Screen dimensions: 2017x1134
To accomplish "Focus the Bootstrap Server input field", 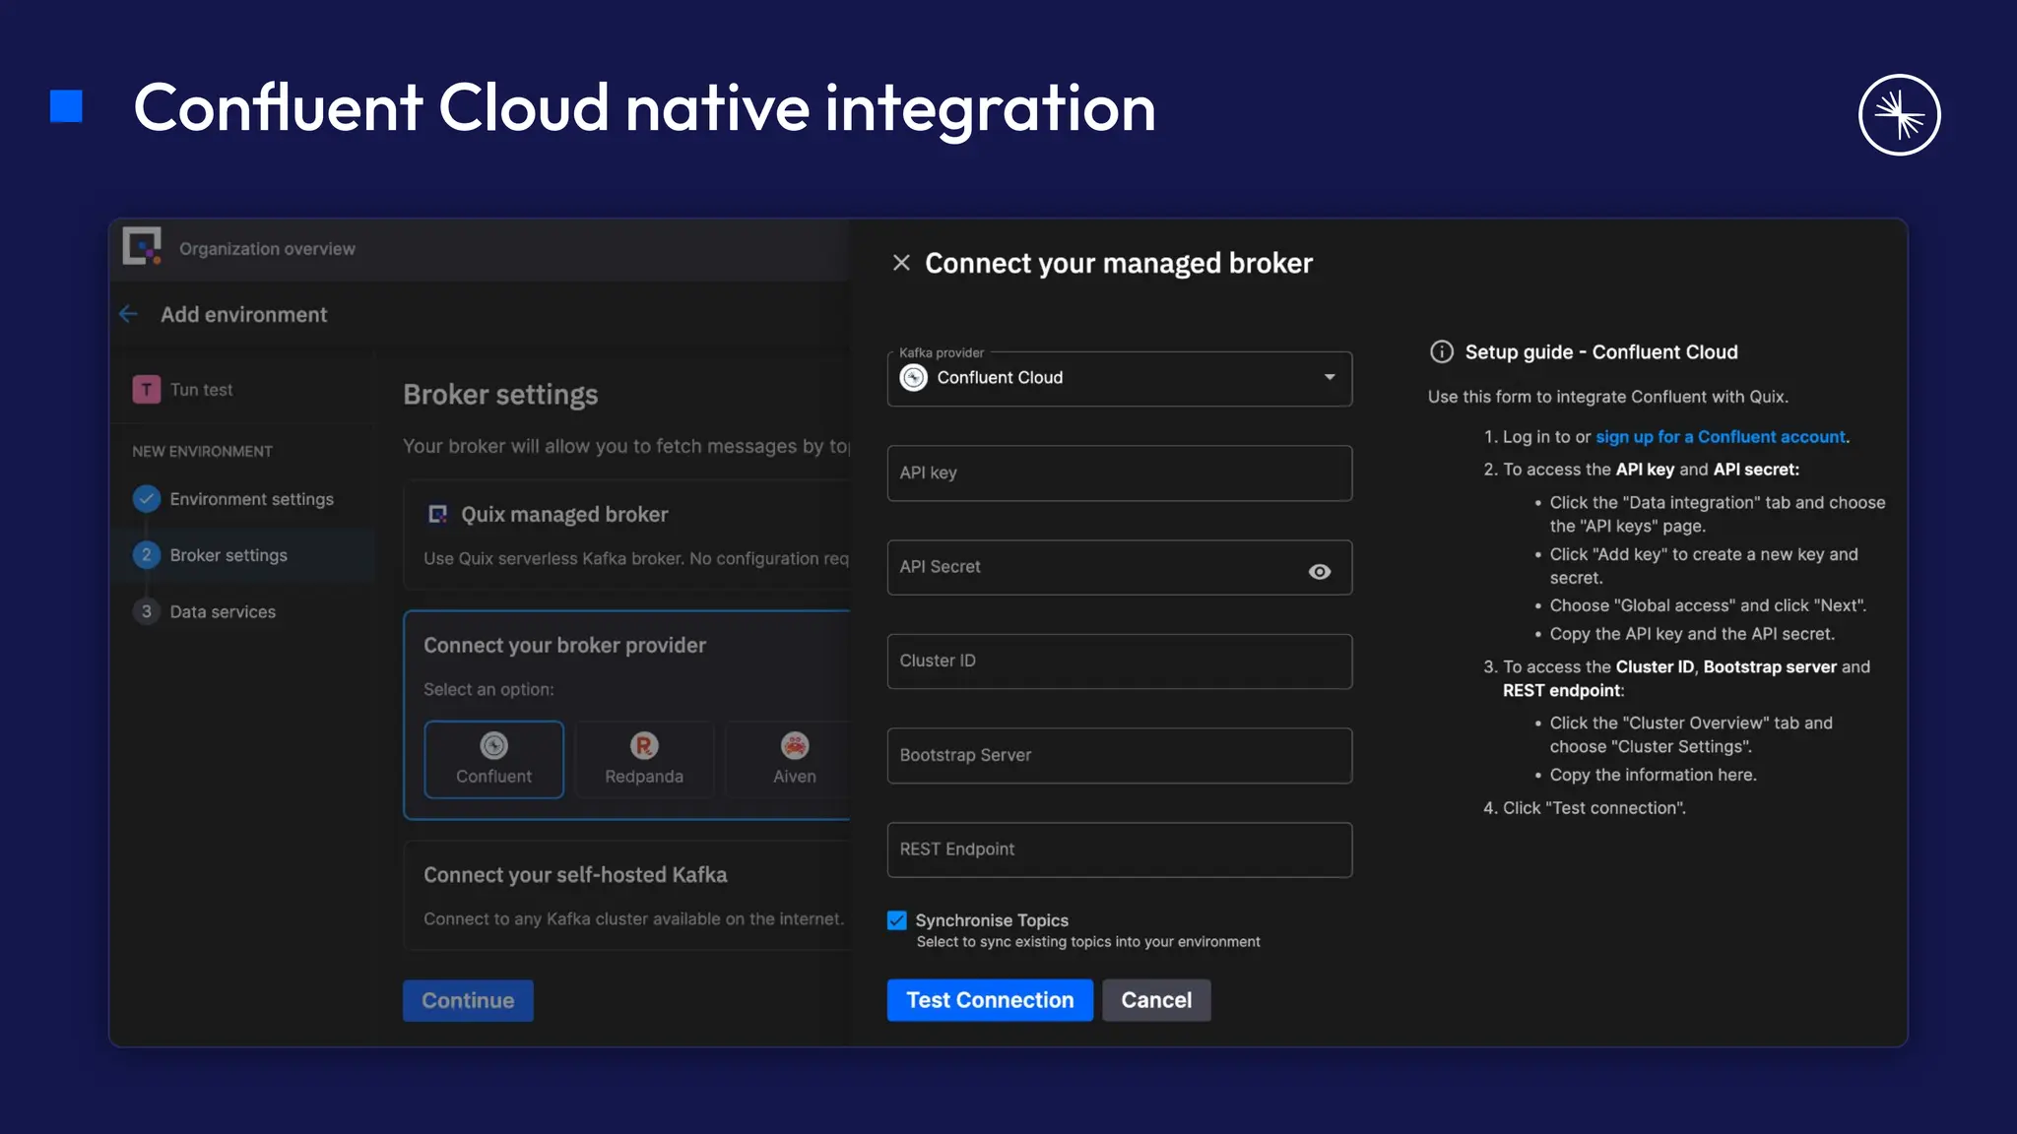I will click(1120, 756).
